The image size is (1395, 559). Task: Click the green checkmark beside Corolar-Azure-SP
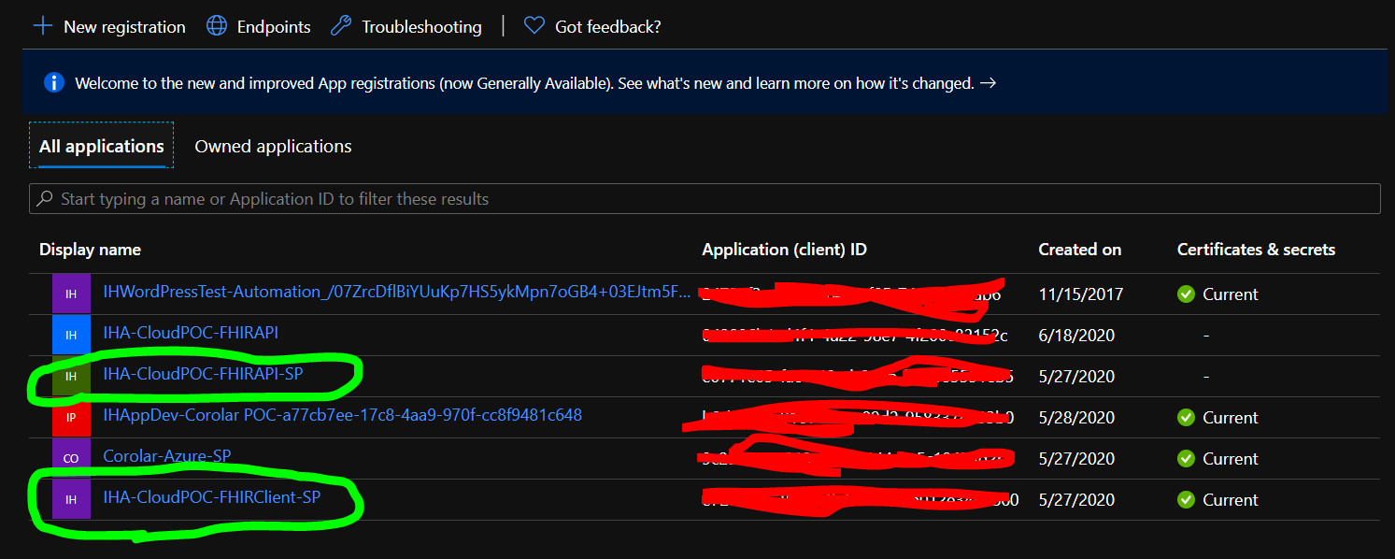(1185, 458)
